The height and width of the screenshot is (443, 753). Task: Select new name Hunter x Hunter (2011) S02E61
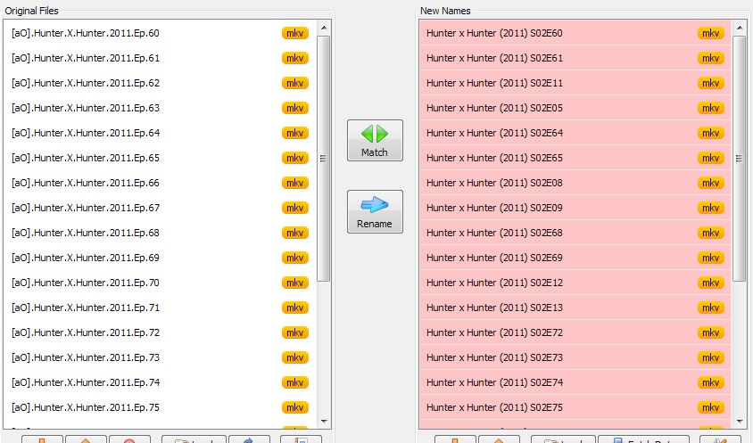tap(575, 58)
